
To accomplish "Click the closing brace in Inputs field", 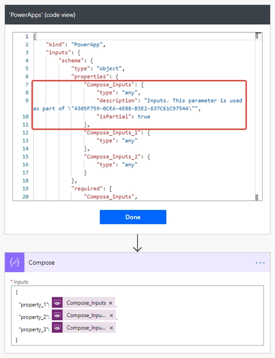I will (16, 340).
